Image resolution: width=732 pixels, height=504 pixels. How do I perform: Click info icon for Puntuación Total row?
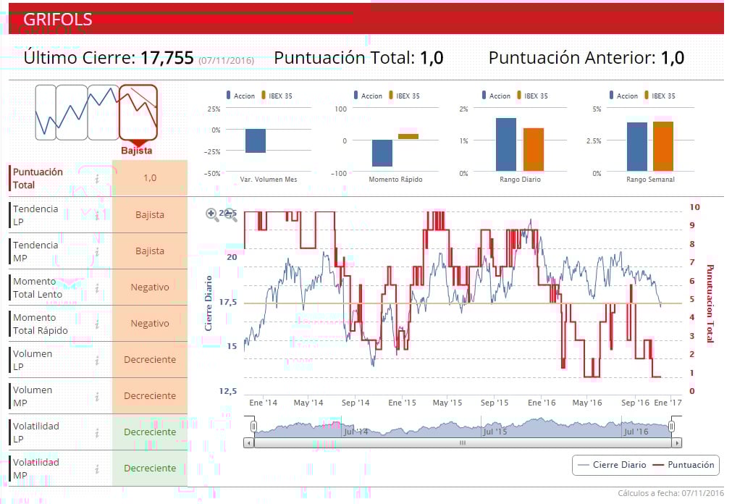[x=97, y=179]
